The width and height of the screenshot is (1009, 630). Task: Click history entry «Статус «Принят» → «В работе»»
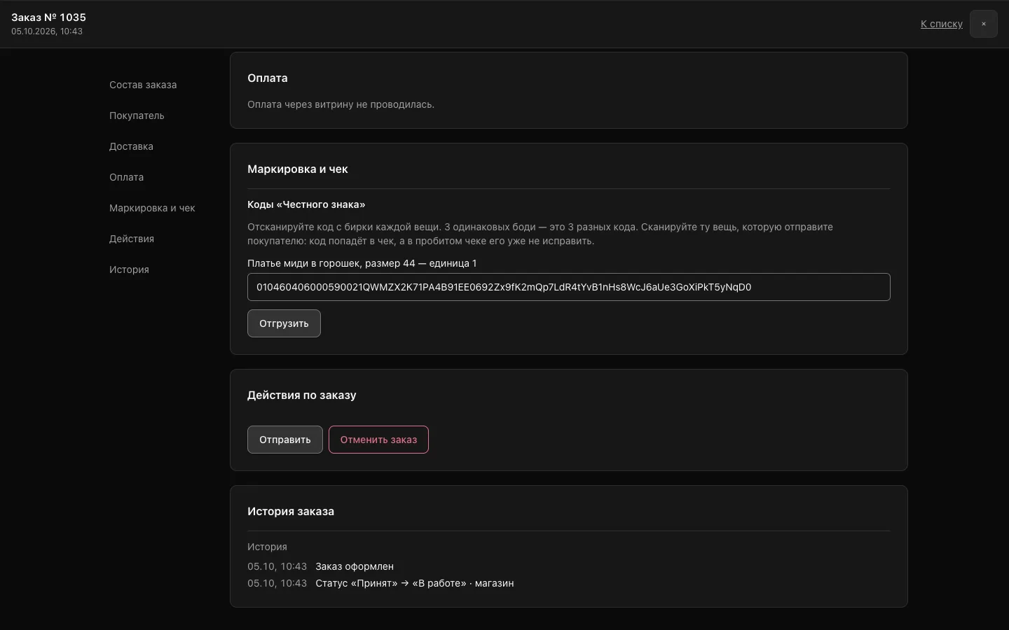(390, 583)
